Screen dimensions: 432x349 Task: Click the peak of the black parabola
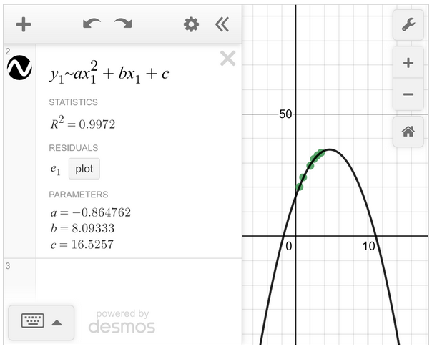[327, 150]
